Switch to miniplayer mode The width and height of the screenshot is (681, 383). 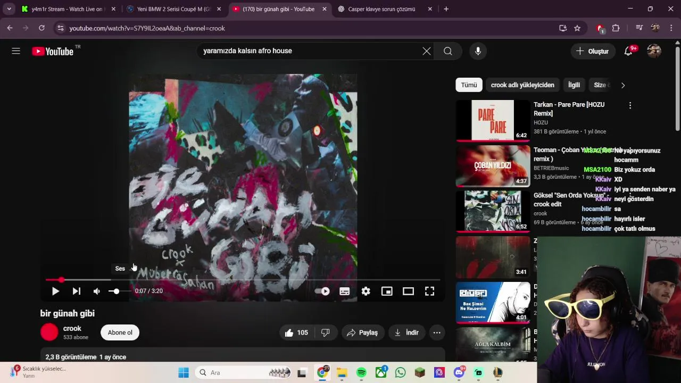click(x=387, y=291)
